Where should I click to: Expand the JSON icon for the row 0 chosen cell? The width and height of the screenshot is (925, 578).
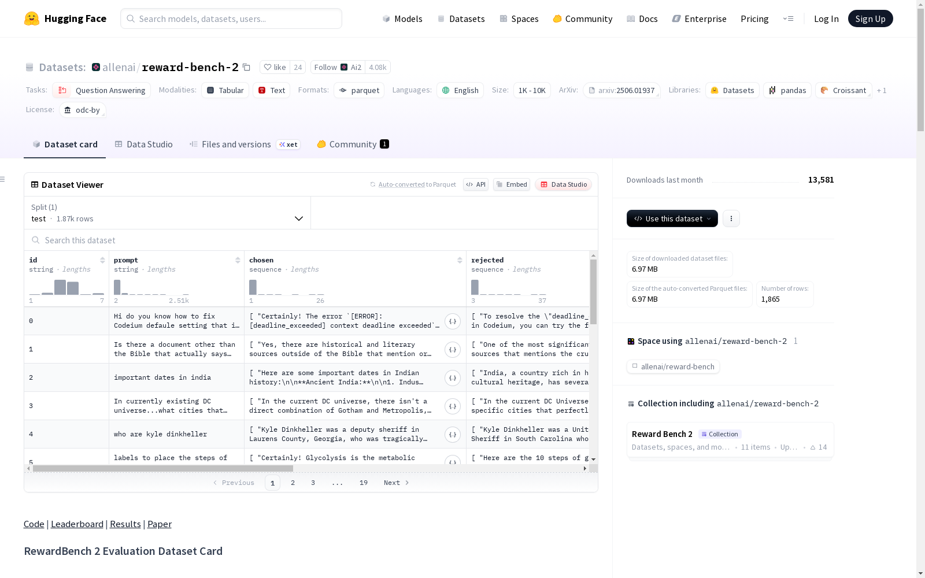click(453, 321)
